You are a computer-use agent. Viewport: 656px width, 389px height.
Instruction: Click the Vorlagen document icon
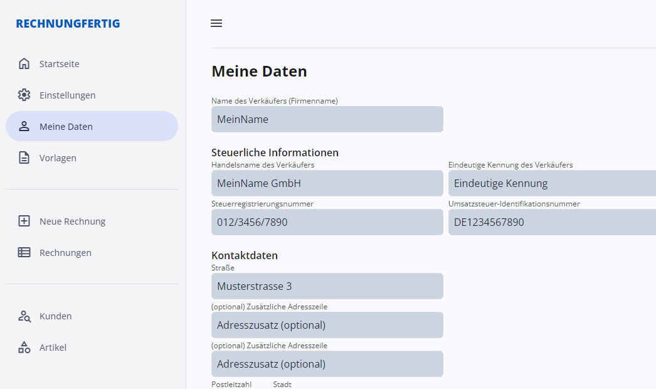coord(24,157)
